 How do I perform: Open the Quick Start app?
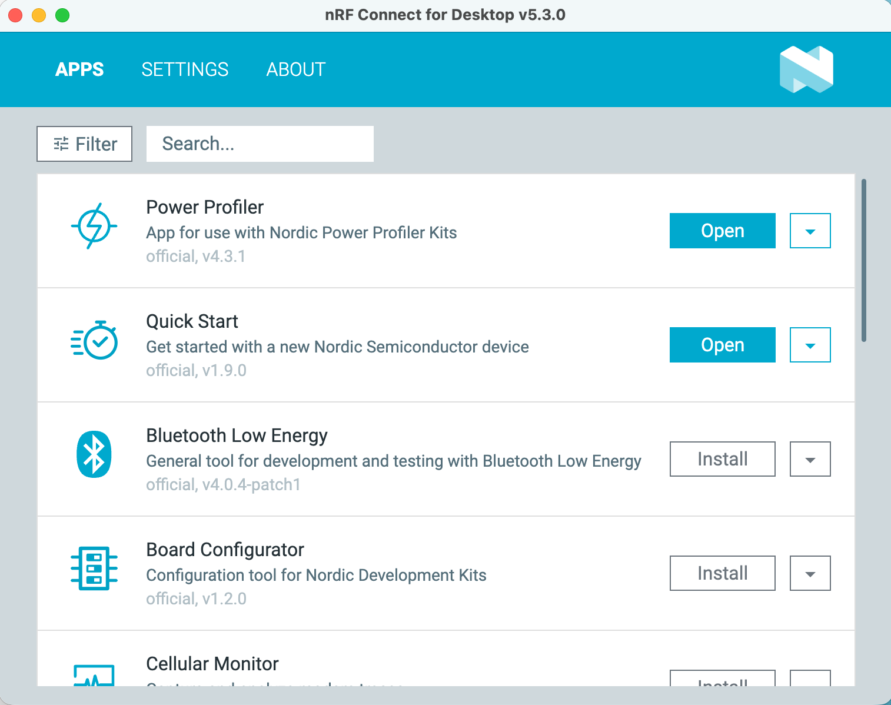coord(723,345)
